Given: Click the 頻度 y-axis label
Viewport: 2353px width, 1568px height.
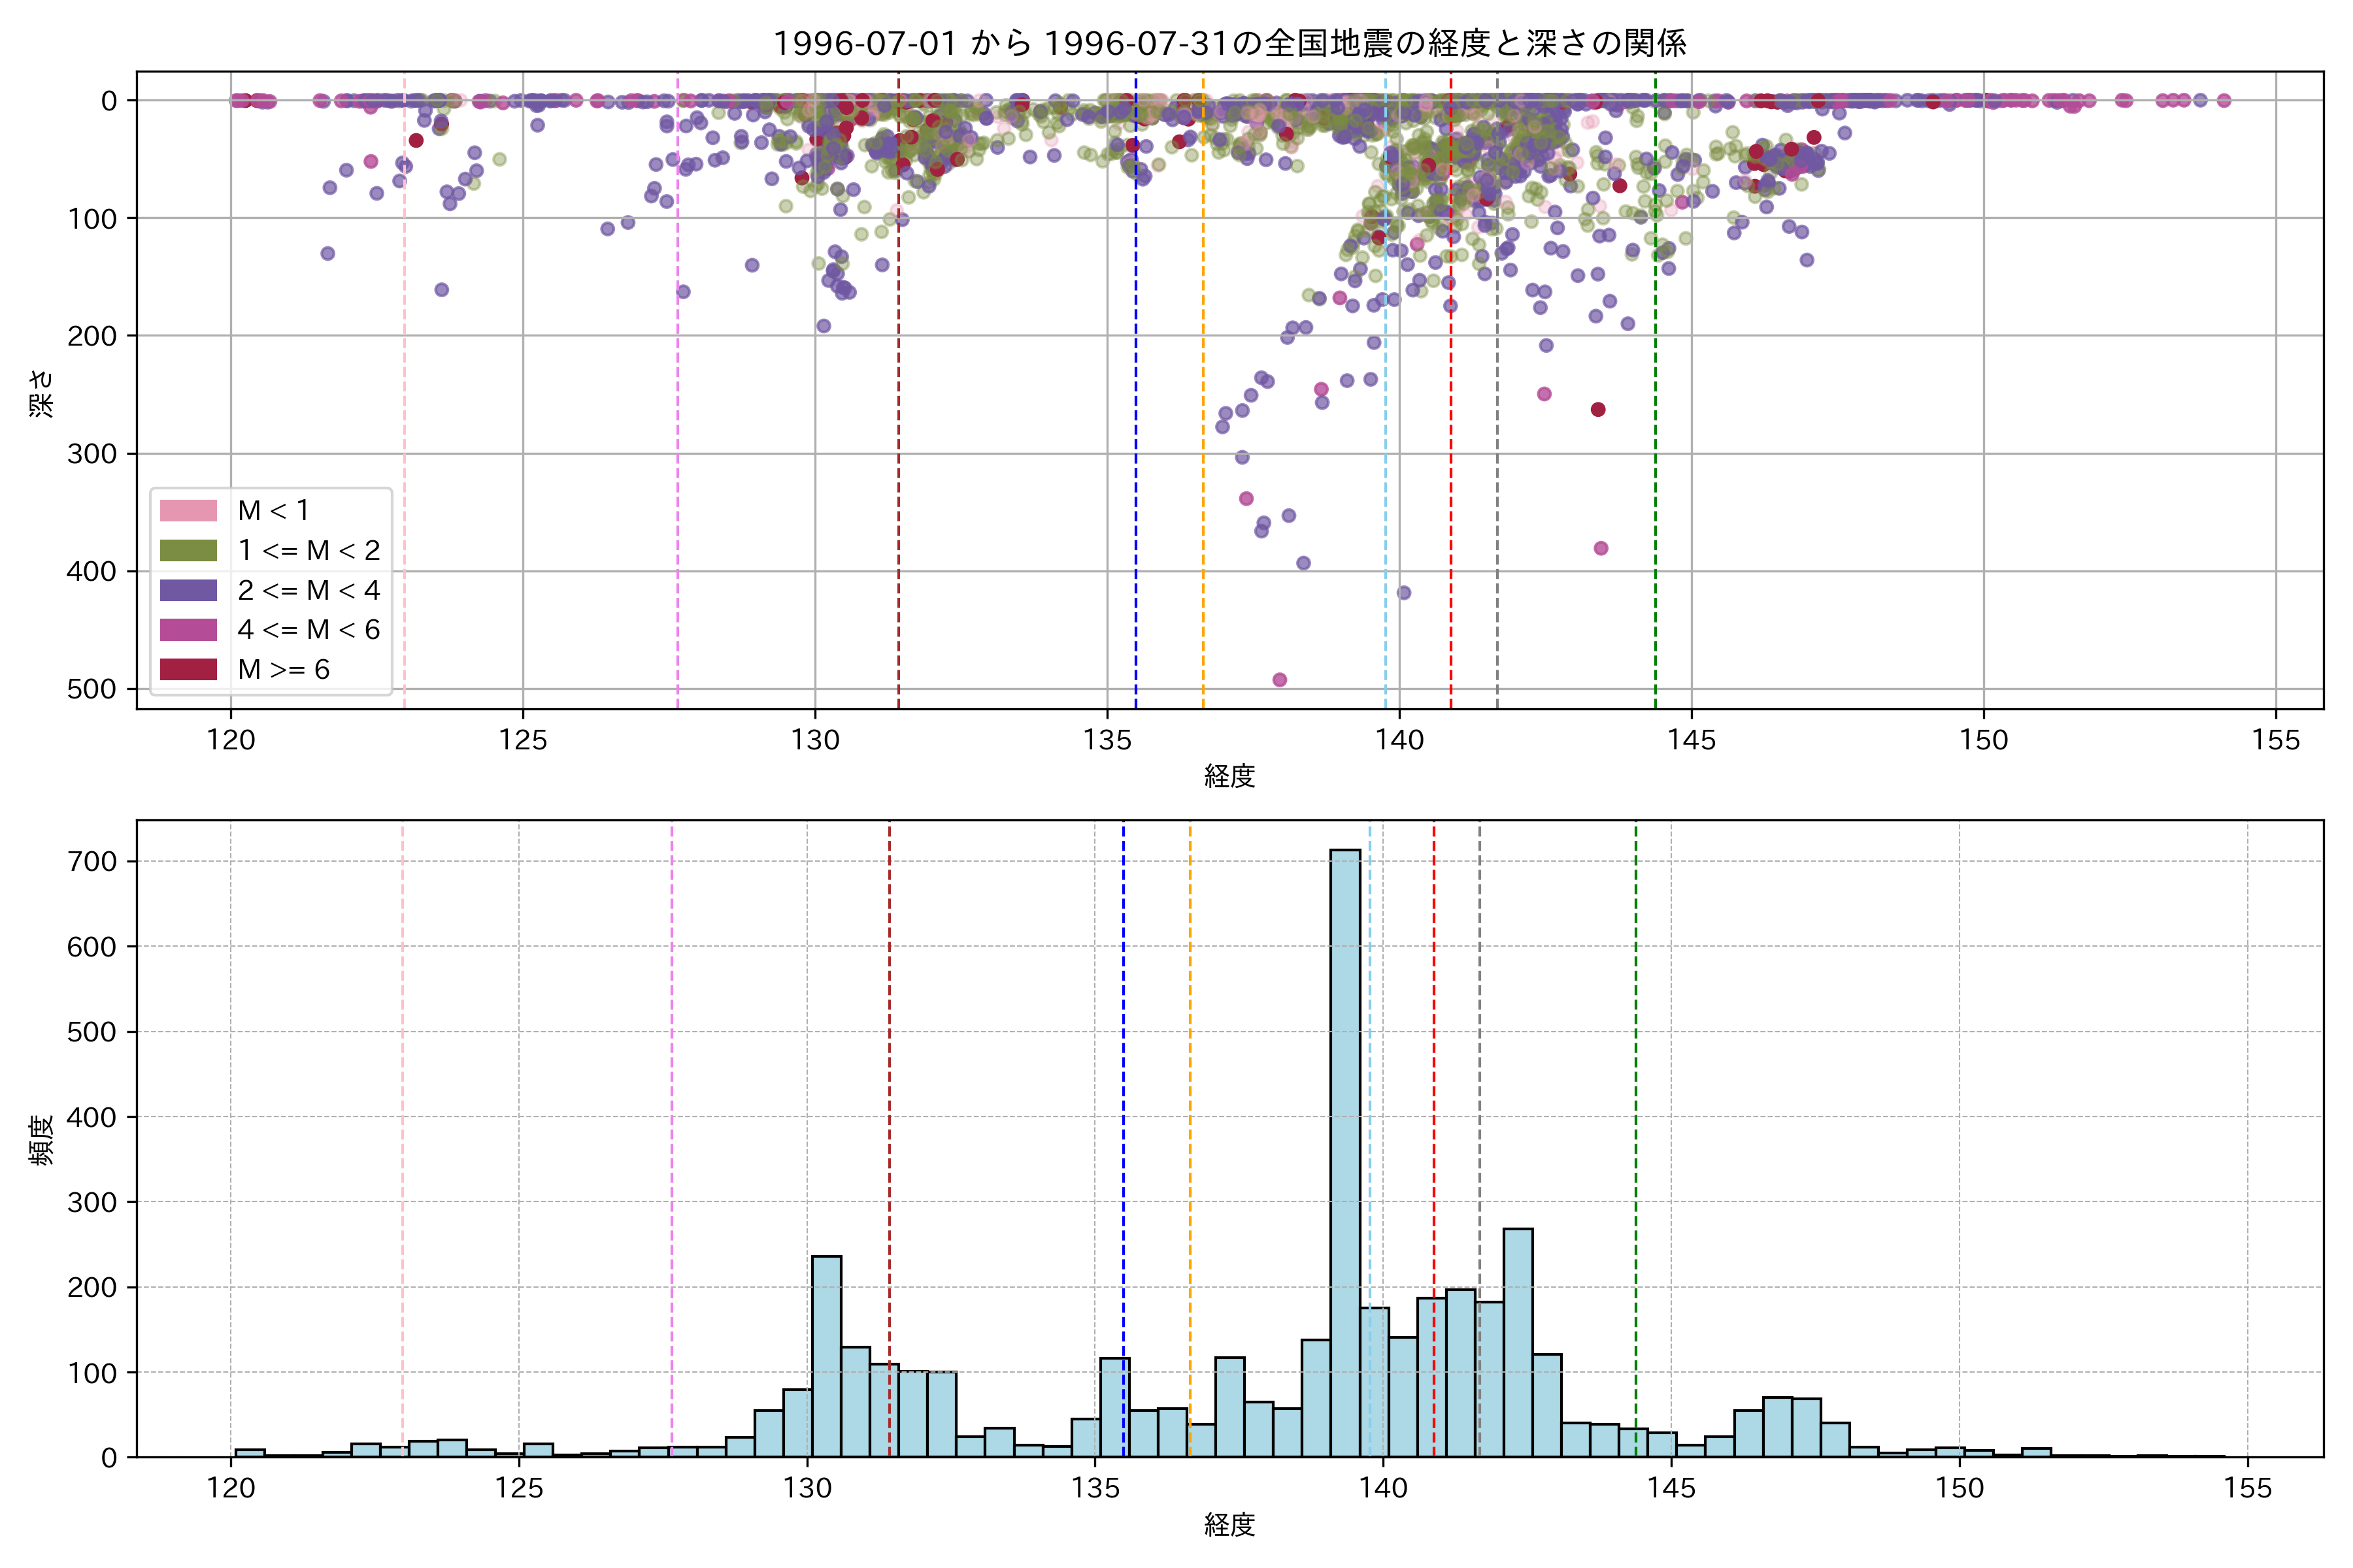Looking at the screenshot, I should pos(42,1140).
